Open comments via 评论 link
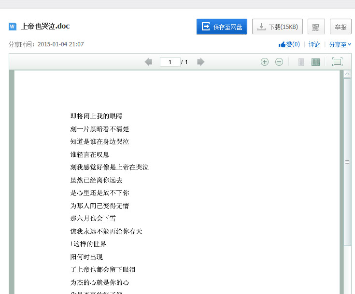355x294 pixels. click(314, 44)
